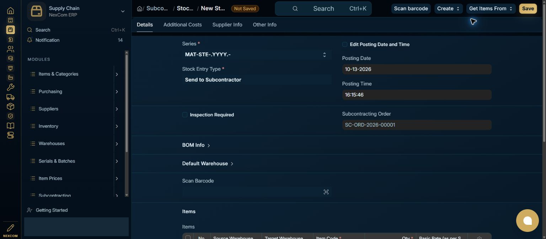Open the Notification entry in sidebar
Image resolution: width=546 pixels, height=239 pixels.
tap(76, 40)
